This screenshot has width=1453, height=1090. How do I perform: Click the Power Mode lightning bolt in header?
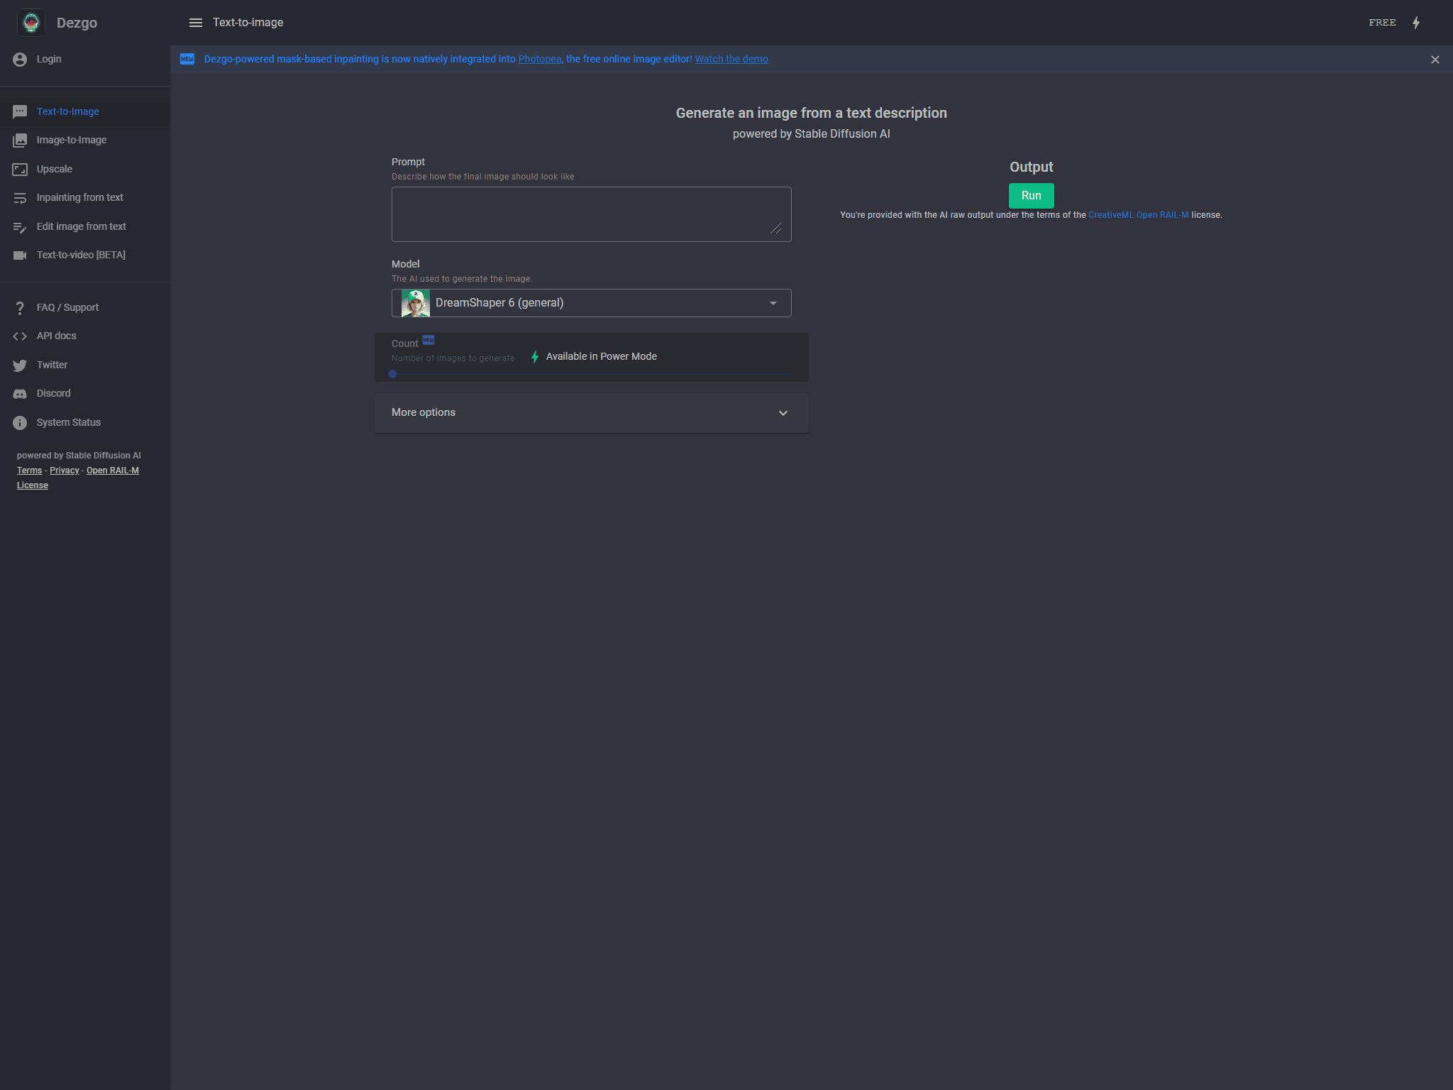click(x=1416, y=23)
